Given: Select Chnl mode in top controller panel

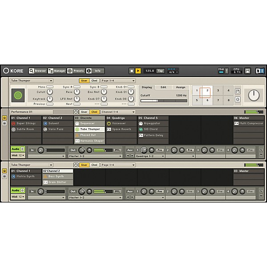Looking at the screenshot, I should point(94,81).
